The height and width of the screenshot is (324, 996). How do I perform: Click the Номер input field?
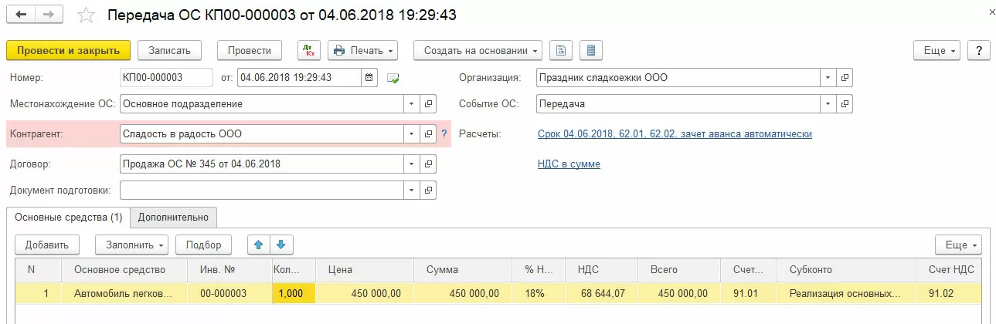pos(166,77)
